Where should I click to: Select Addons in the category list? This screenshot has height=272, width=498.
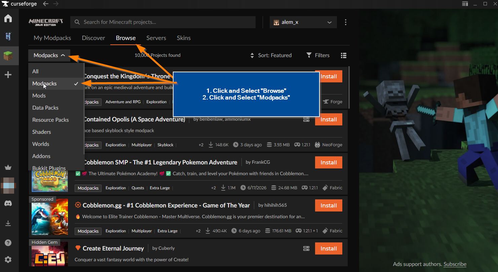coord(56,156)
